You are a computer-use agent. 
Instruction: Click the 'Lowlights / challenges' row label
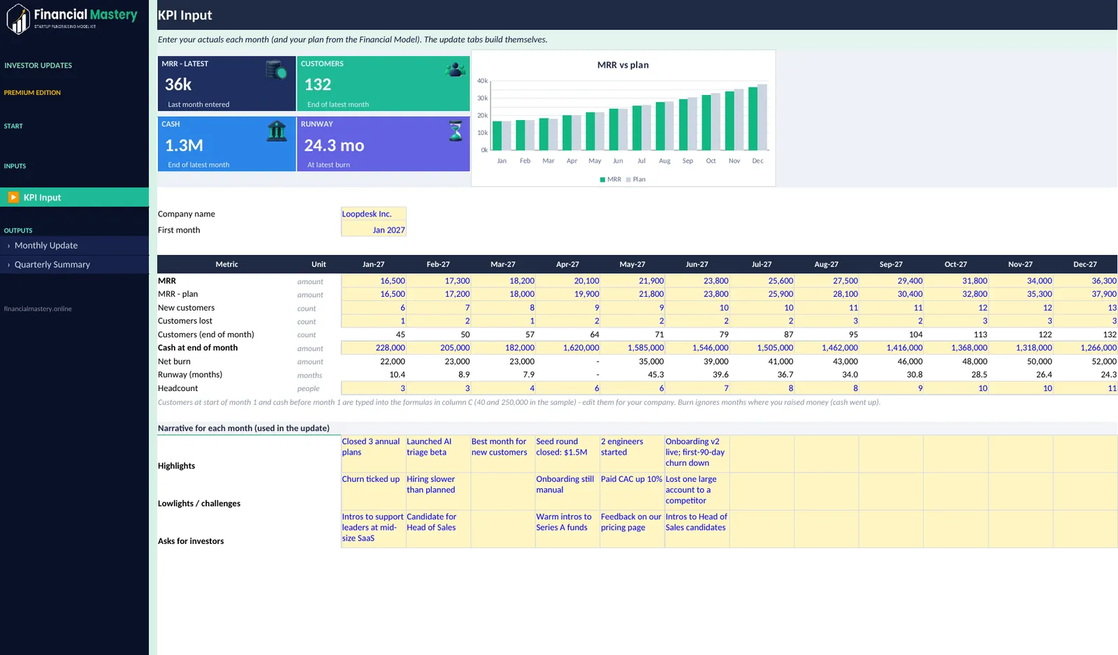199,503
